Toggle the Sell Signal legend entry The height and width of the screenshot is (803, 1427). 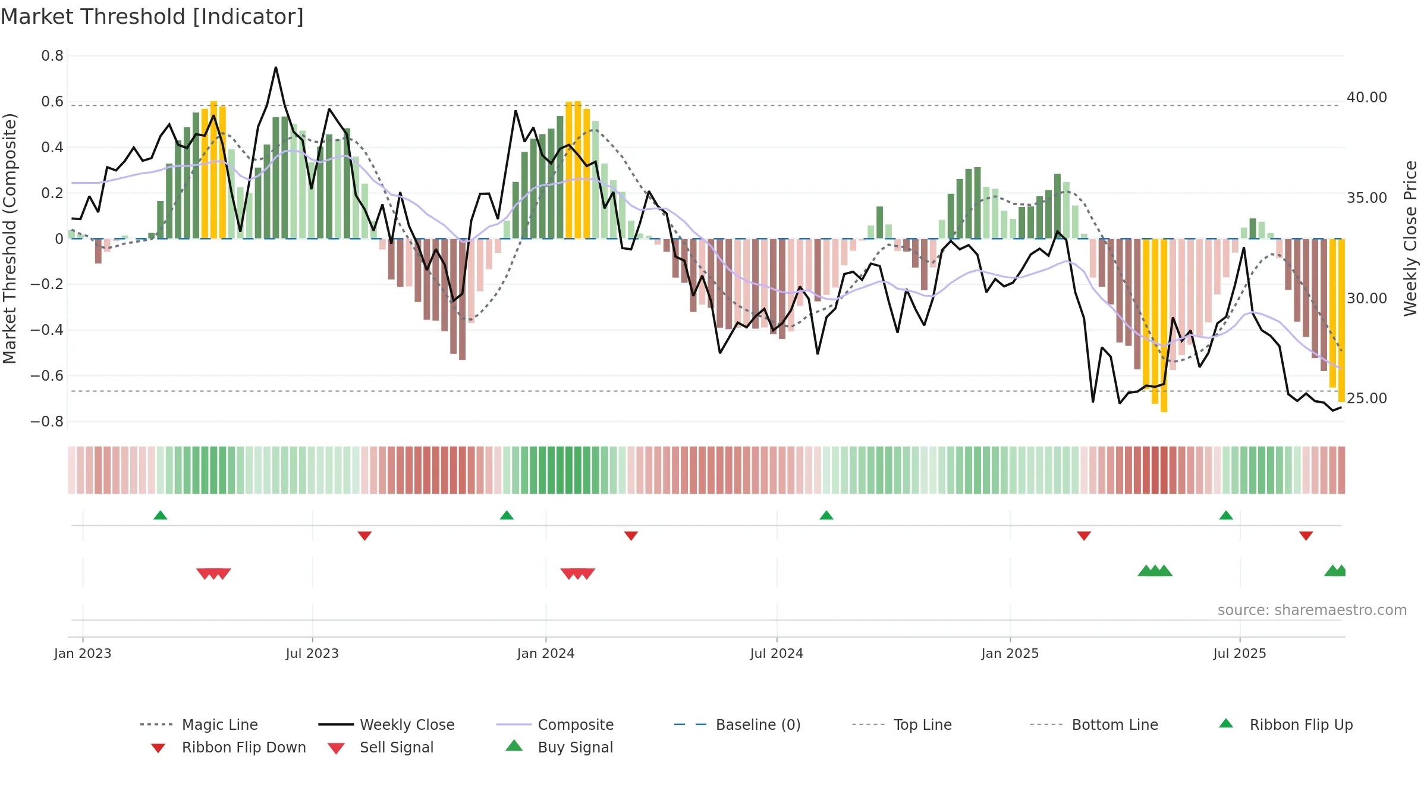[381, 747]
